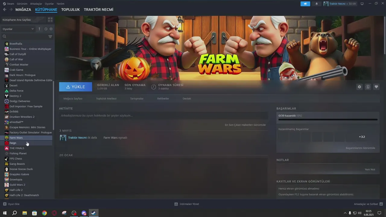
Task: Open Tartışmalar link
Action: pyautogui.click(x=137, y=99)
